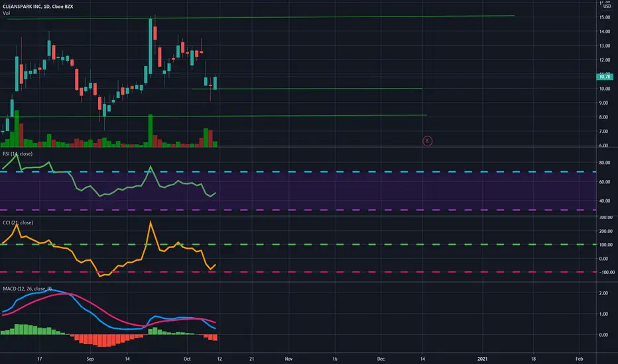Click the 80.00 label on RSI scale
This screenshot has height=364, width=618.
[605, 162]
